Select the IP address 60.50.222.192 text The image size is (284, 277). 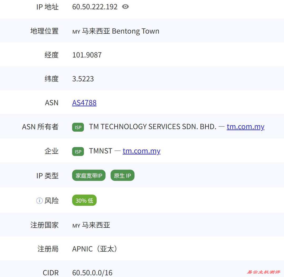(x=95, y=7)
